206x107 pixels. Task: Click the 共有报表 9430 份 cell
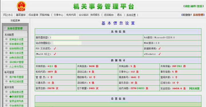pyautogui.click(x=97, y=66)
